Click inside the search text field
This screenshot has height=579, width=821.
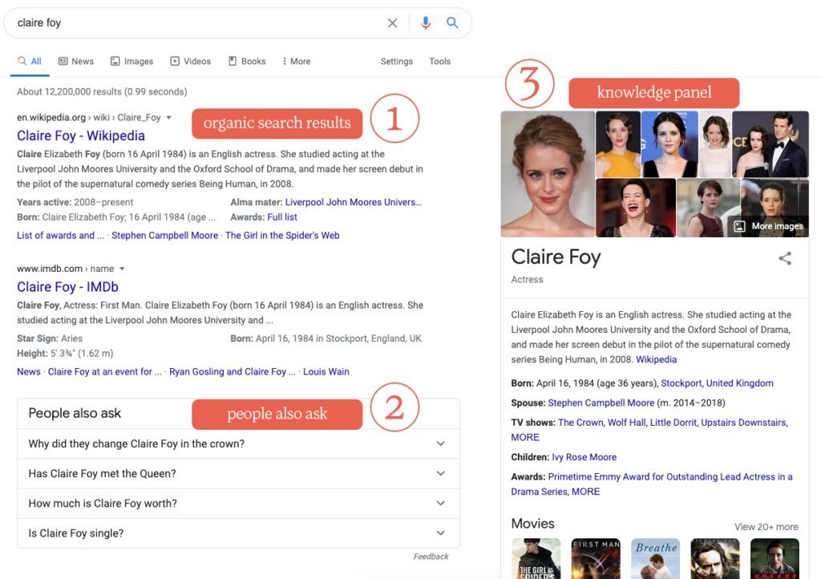tap(192, 23)
